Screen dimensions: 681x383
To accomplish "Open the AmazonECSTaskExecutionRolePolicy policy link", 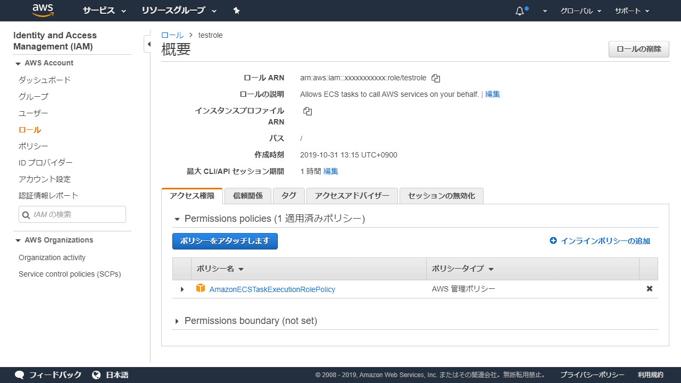I will click(x=272, y=289).
